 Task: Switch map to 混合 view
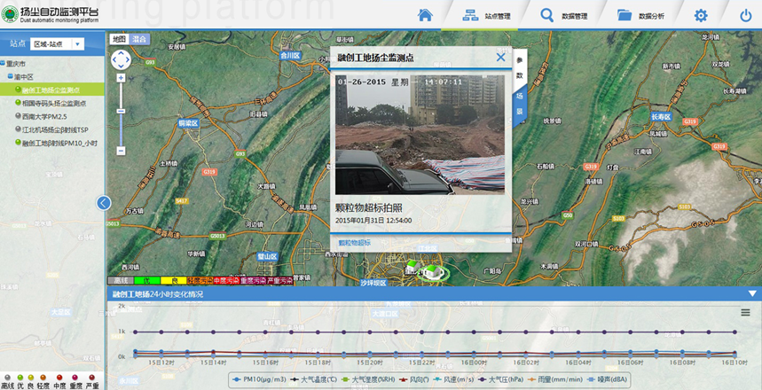pos(139,39)
